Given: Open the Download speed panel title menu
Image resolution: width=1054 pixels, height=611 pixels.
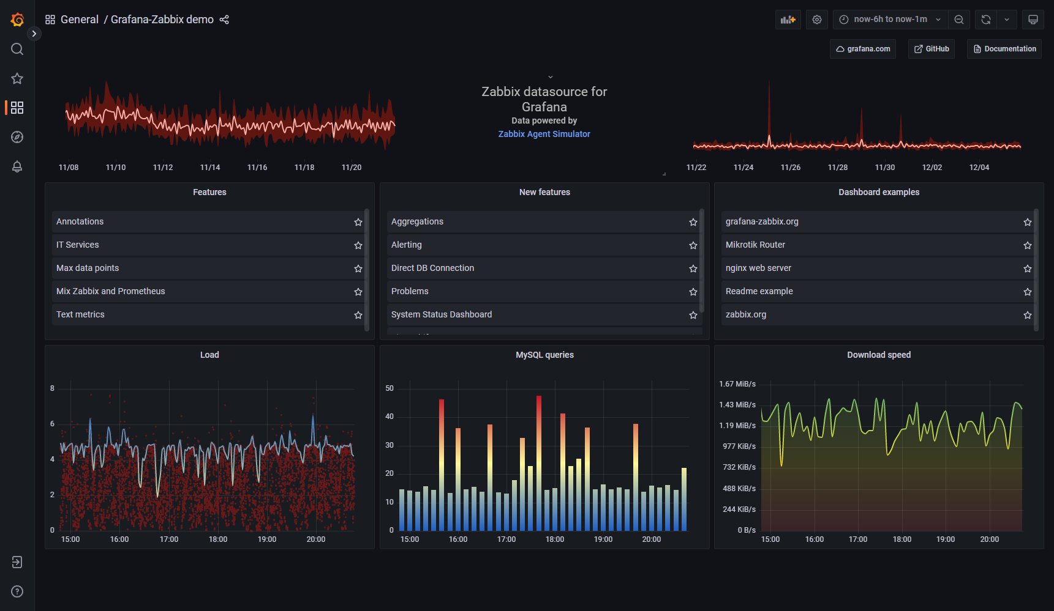Looking at the screenshot, I should (879, 355).
